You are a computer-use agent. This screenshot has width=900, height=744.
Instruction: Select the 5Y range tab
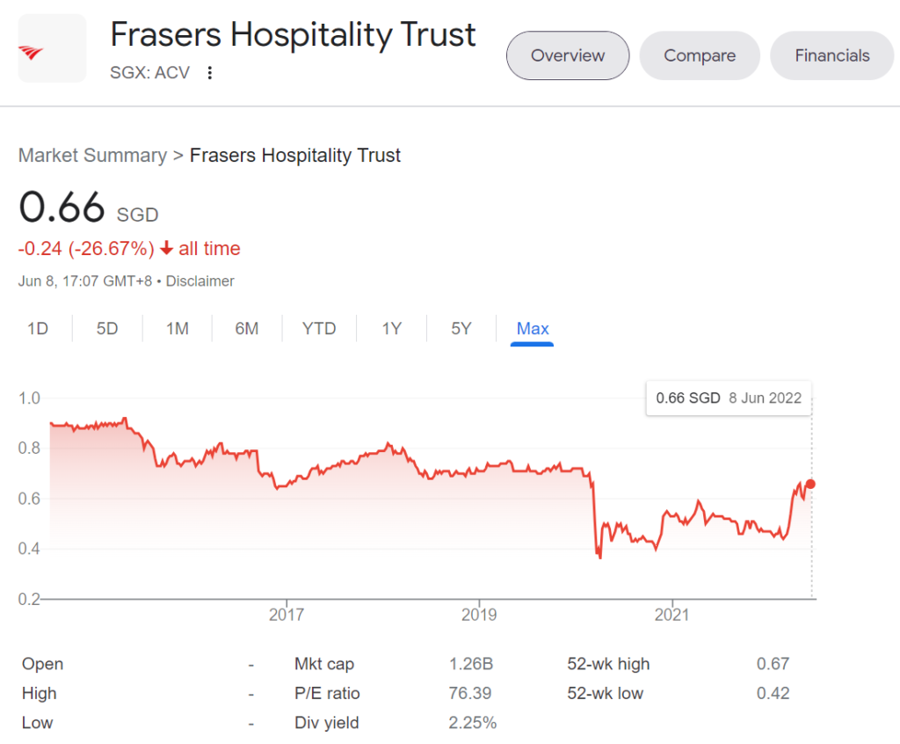coord(461,329)
